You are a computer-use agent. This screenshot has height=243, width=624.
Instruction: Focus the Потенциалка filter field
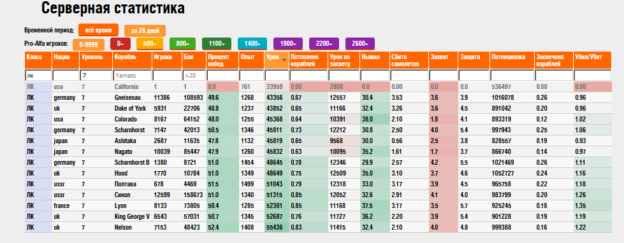pyautogui.click(x=512, y=75)
